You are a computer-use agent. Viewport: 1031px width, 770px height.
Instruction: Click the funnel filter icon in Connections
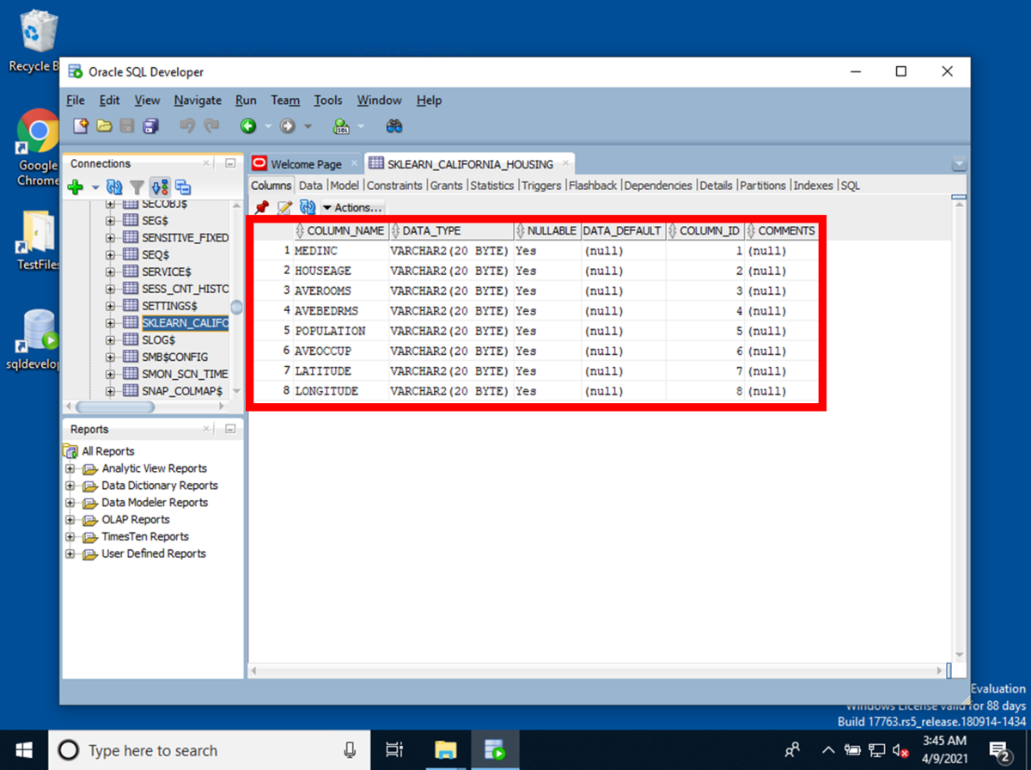(137, 186)
